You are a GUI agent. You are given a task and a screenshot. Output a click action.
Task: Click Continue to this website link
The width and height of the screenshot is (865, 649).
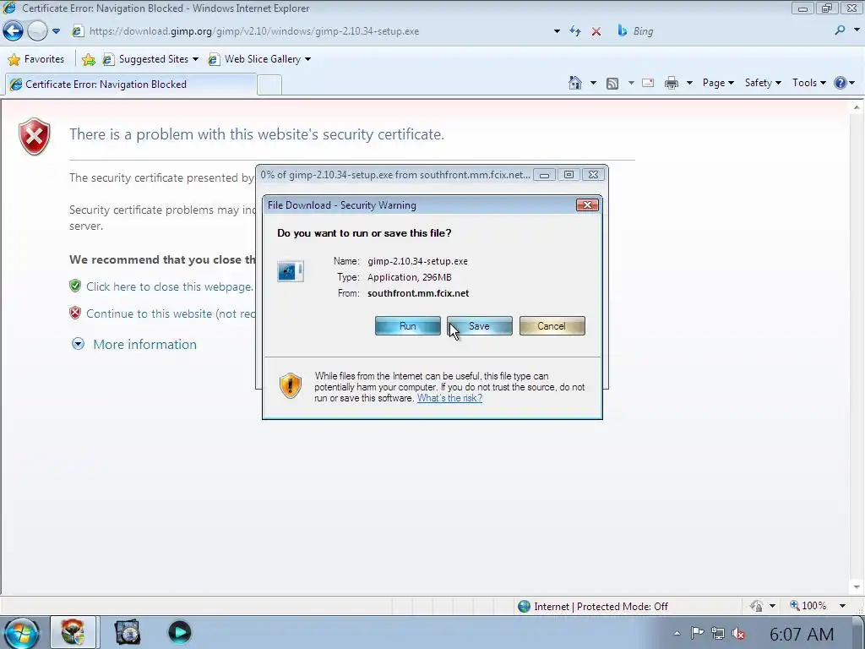171,314
